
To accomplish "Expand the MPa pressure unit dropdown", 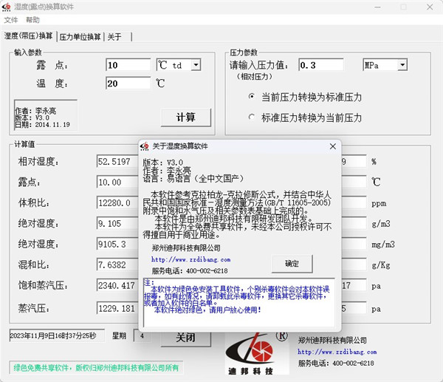I will click(x=402, y=65).
